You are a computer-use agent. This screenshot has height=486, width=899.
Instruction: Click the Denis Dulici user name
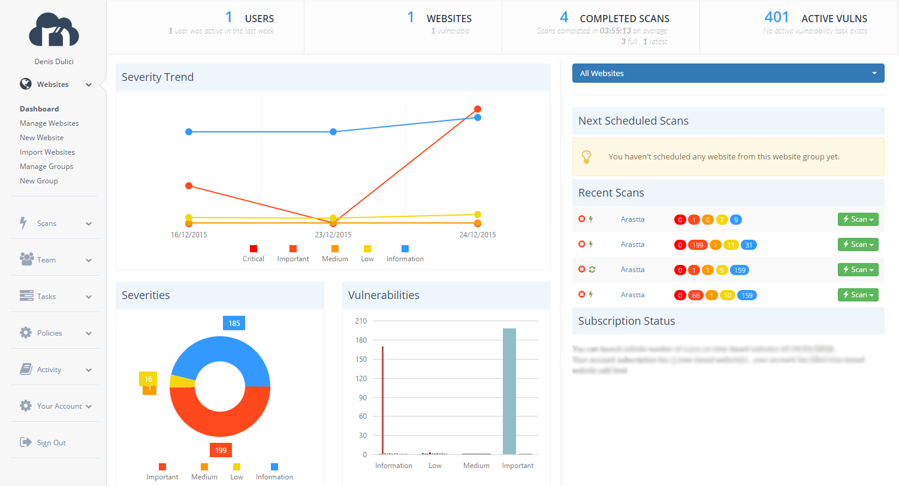pos(54,61)
